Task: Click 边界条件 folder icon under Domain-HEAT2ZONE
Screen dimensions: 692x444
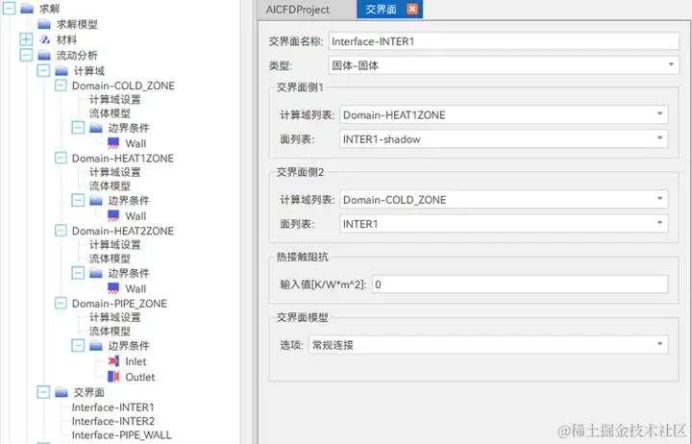Action: (96, 273)
